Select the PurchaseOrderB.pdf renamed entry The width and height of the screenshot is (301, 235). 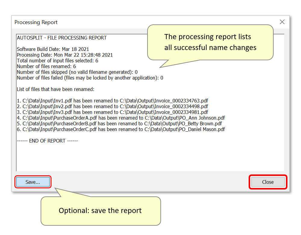tap(119, 124)
